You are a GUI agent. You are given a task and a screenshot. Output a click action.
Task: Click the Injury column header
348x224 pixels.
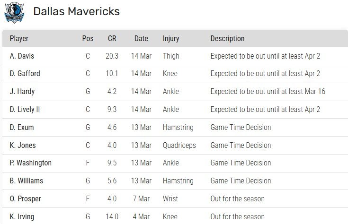coord(171,39)
